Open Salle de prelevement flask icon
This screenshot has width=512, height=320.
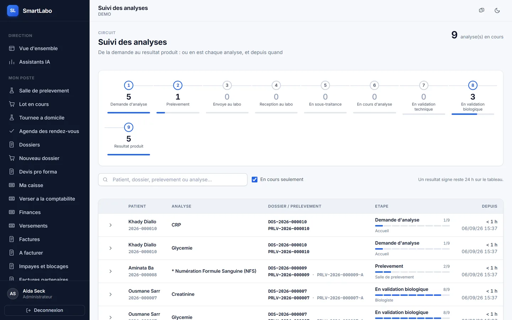point(12,91)
